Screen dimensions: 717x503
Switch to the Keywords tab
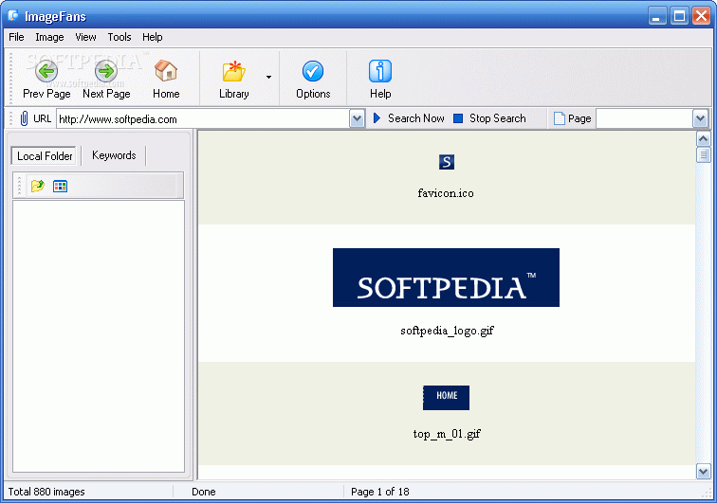point(114,155)
